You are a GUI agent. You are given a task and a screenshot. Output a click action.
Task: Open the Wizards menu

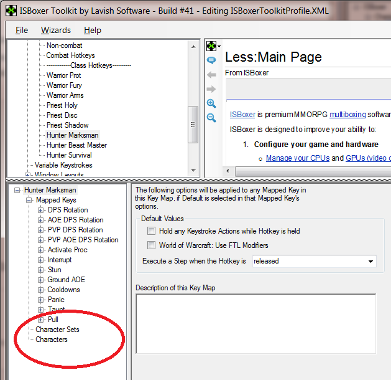point(56,31)
